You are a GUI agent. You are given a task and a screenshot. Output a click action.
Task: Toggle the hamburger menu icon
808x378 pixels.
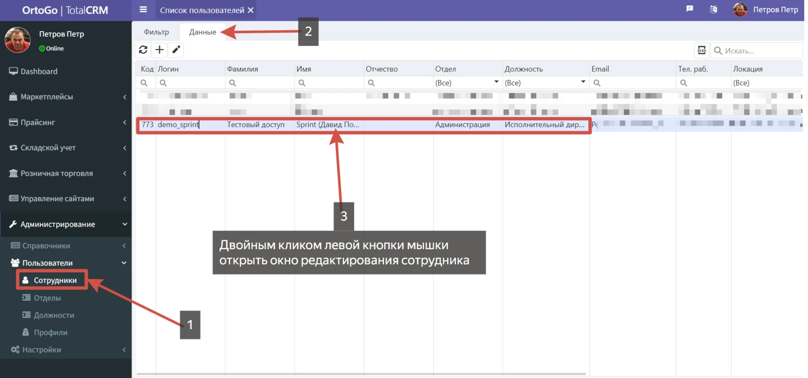[x=143, y=9]
